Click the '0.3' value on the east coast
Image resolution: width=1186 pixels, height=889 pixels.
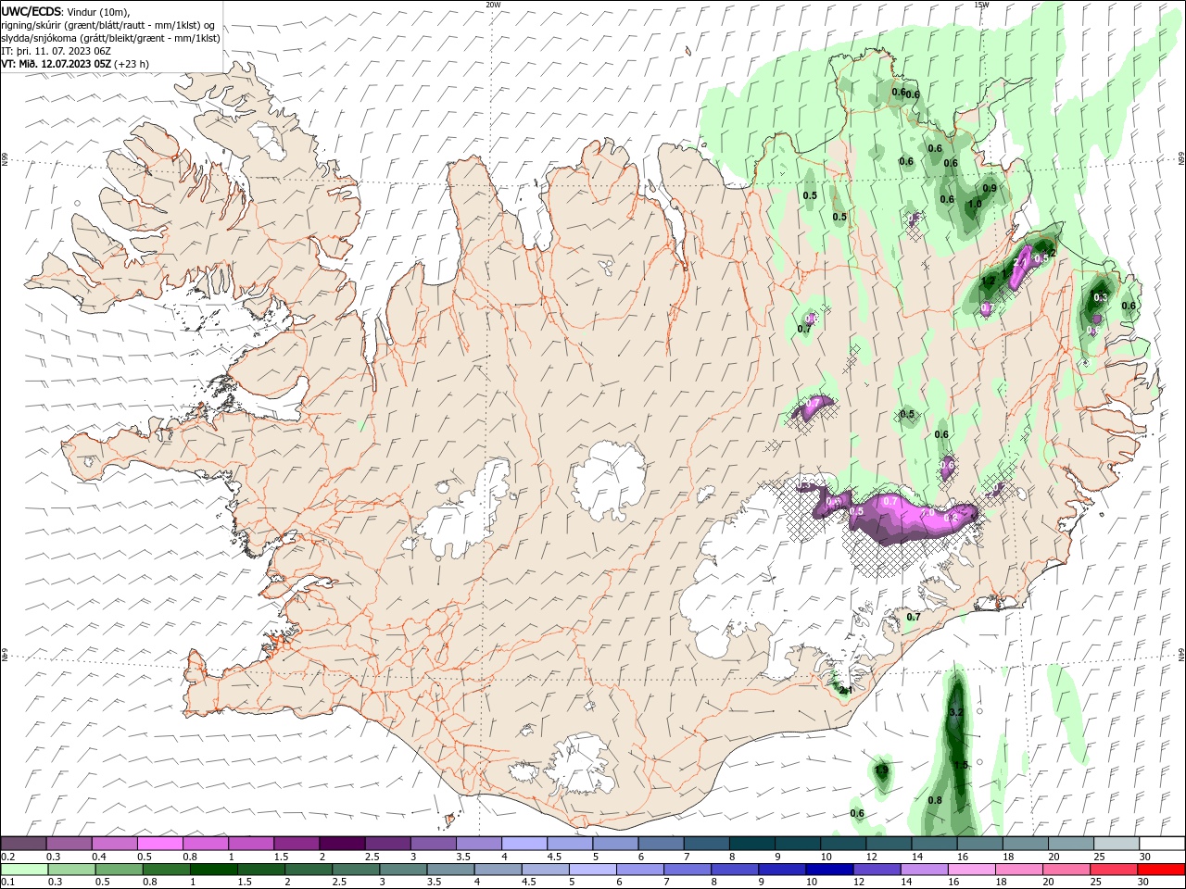pos(1101,297)
